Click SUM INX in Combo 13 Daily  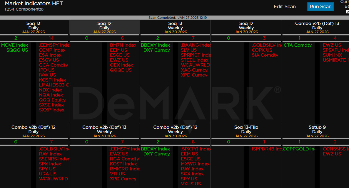pos(332,55)
